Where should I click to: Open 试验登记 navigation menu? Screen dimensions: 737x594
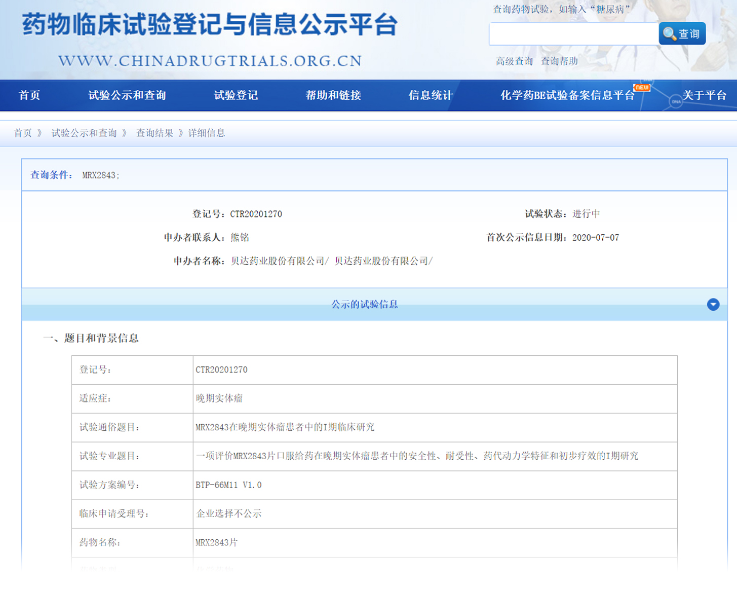(x=236, y=95)
